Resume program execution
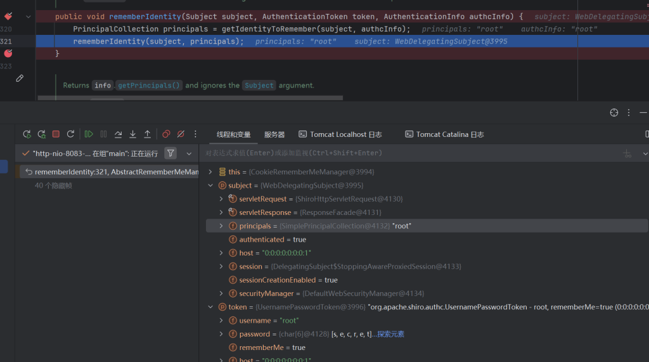The width and height of the screenshot is (649, 362). tap(89, 134)
